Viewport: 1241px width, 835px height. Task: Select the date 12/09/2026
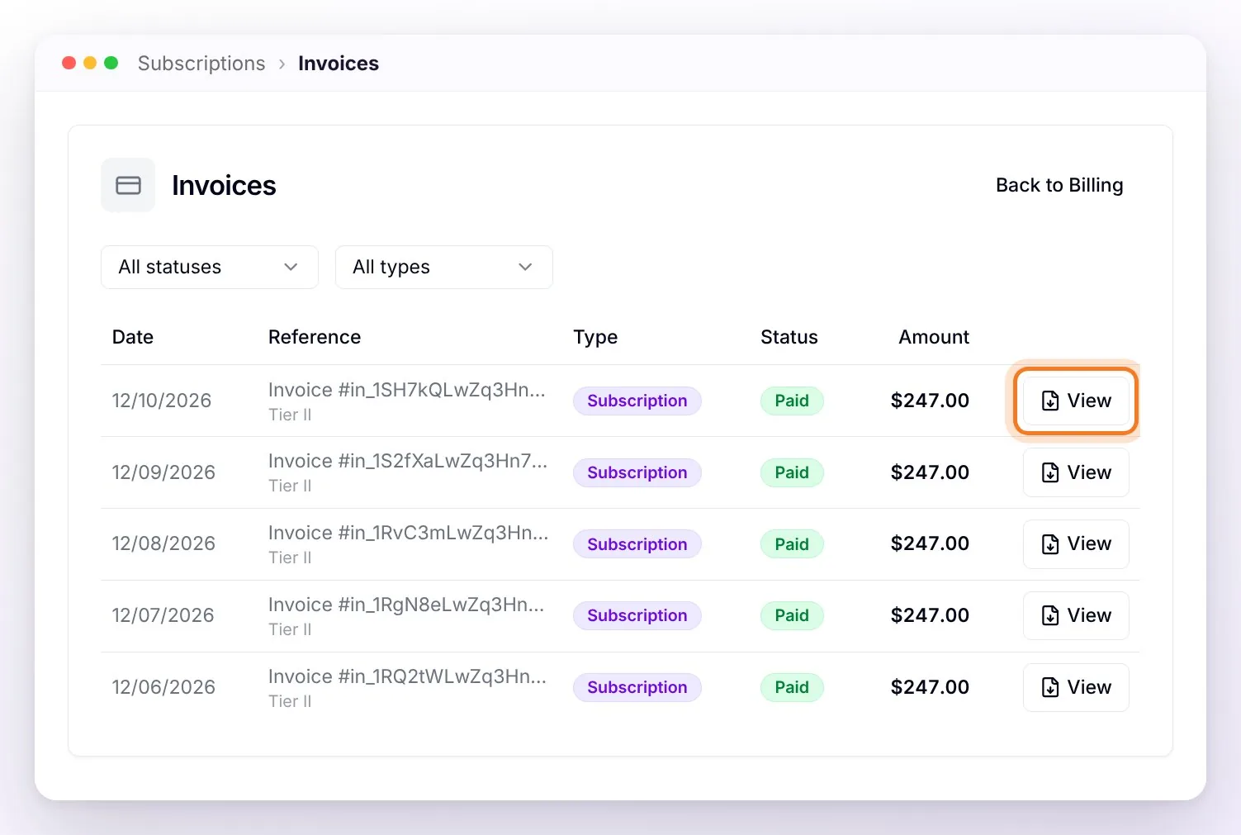click(163, 472)
